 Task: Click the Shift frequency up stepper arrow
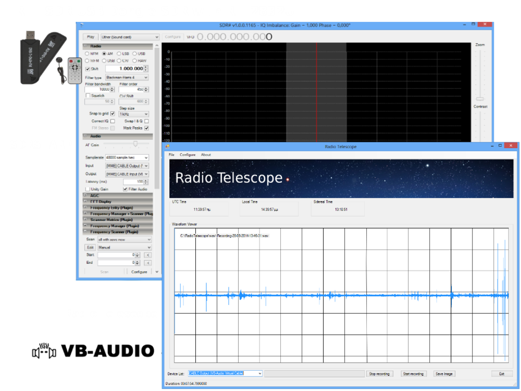pos(145,66)
